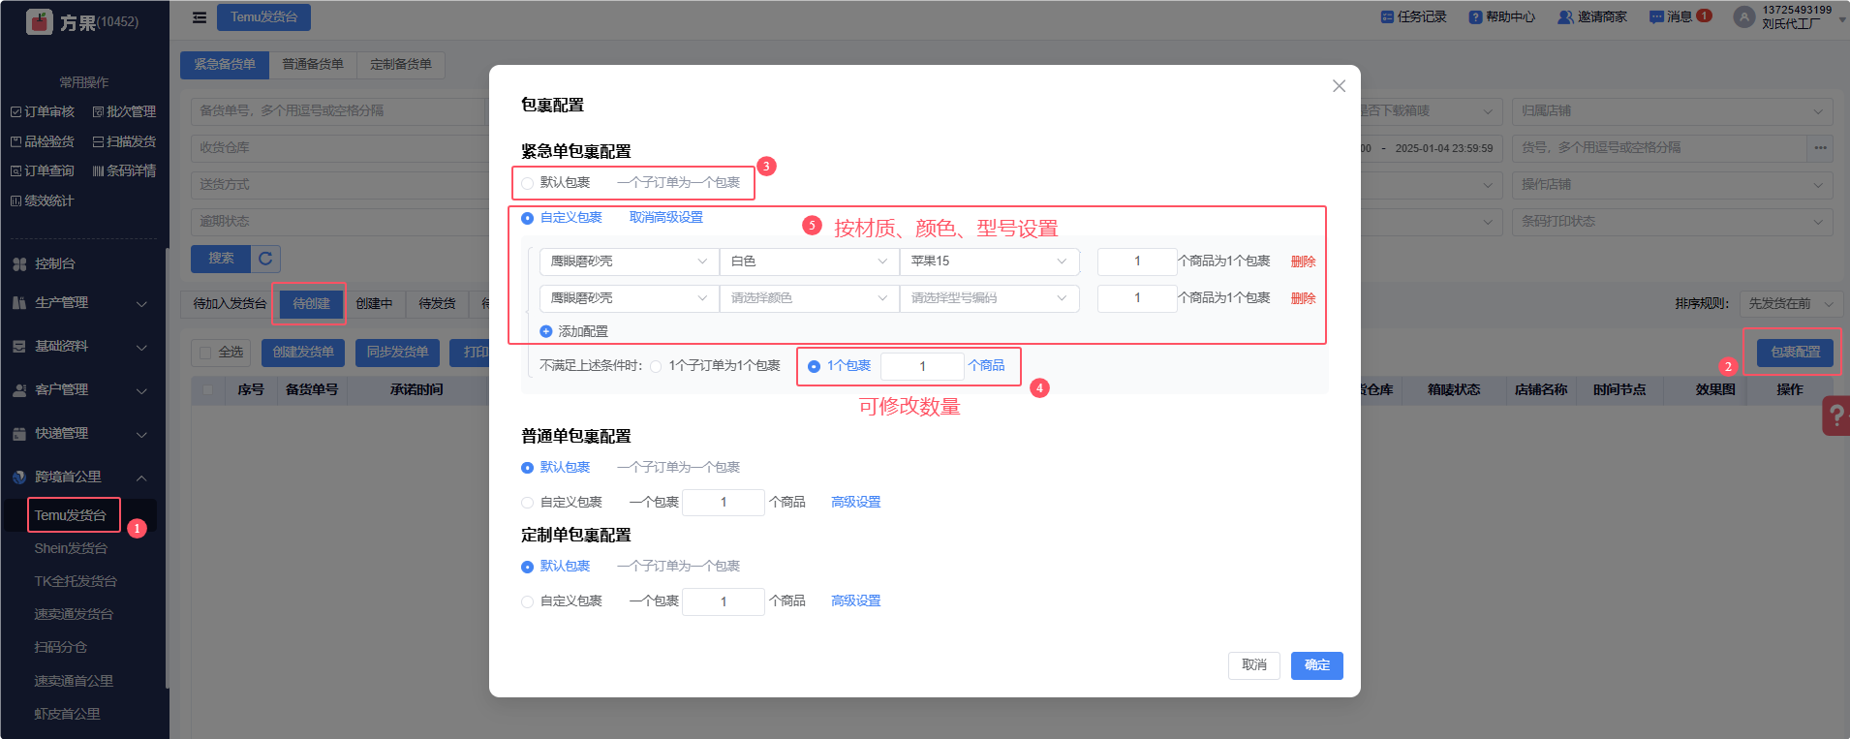The height and width of the screenshot is (739, 1850).
Task: Switch to 普通备货单 tab
Action: pyautogui.click(x=313, y=65)
